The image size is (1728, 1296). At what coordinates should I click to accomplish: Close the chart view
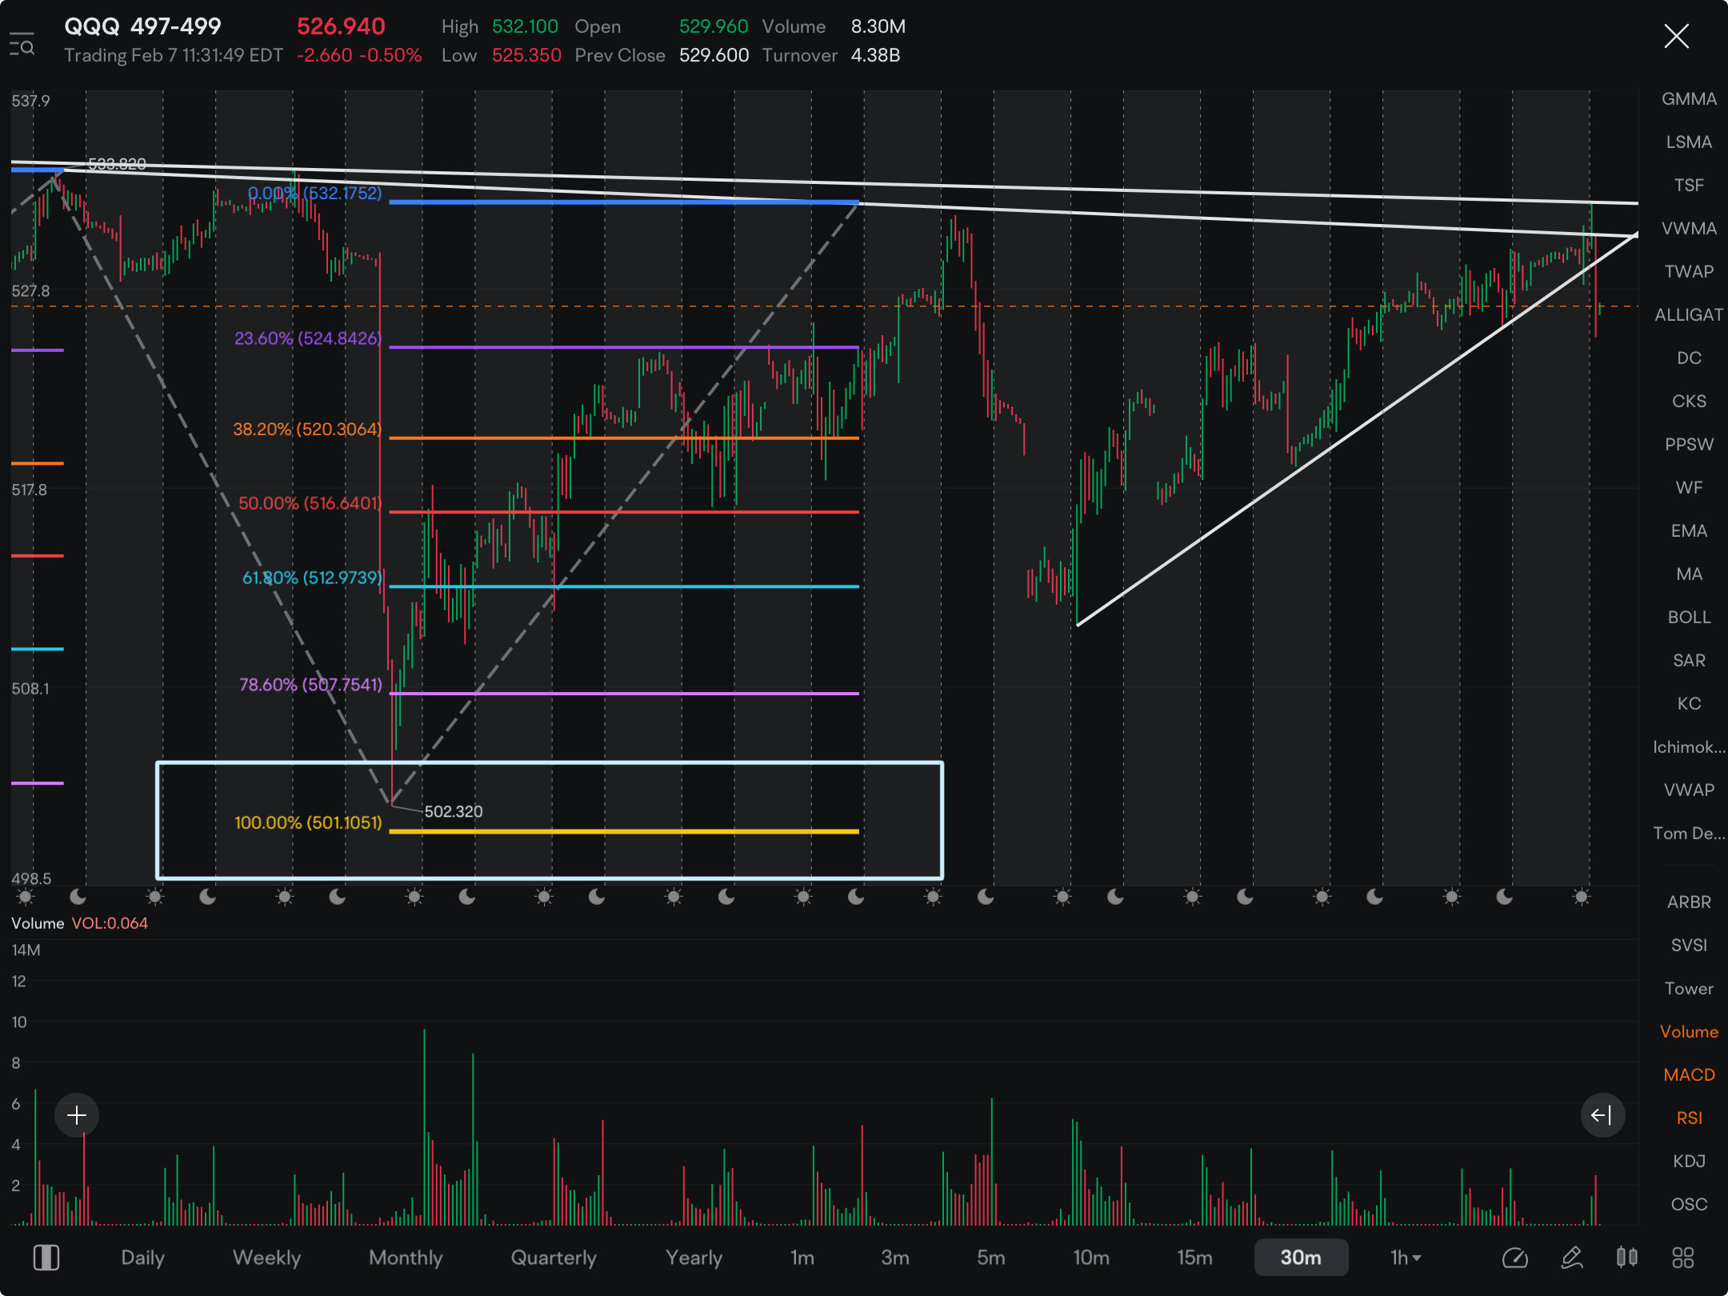[1676, 36]
